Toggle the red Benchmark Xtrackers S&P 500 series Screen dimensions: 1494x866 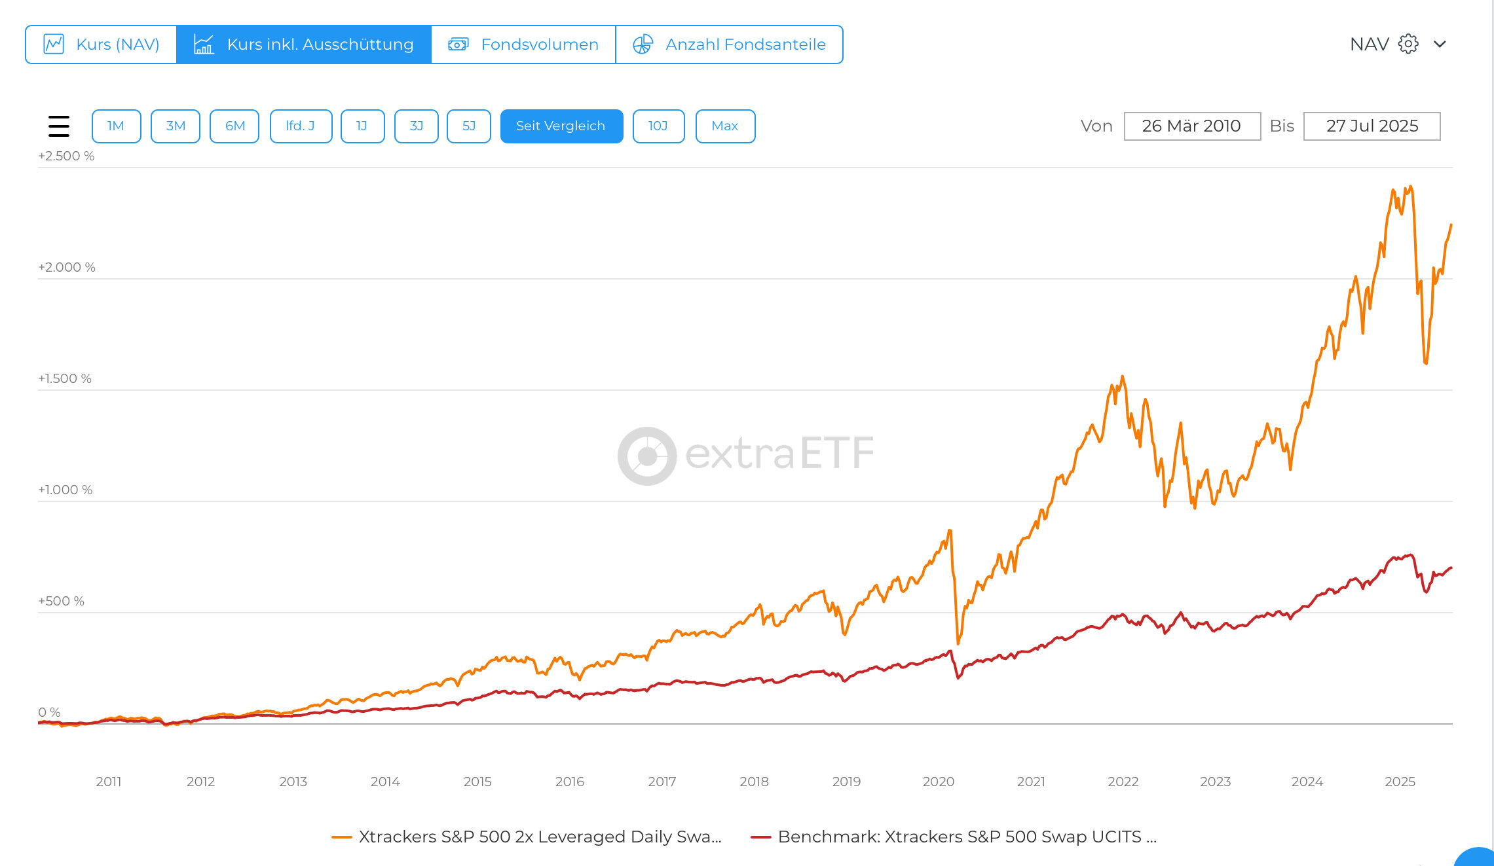967,837
